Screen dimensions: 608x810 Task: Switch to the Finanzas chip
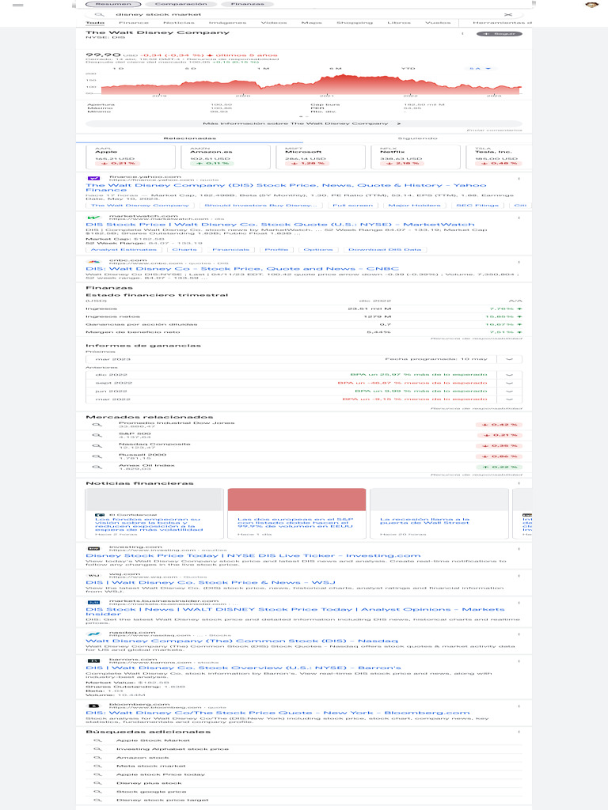(247, 4)
